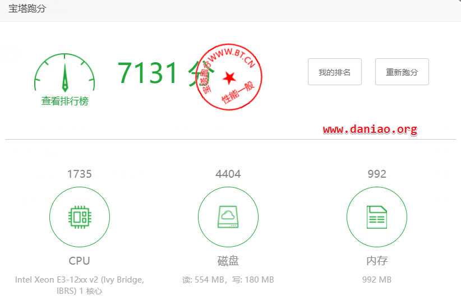
Task: Click the Intel Xeon E3-12xx CPU description
Action: point(80,285)
